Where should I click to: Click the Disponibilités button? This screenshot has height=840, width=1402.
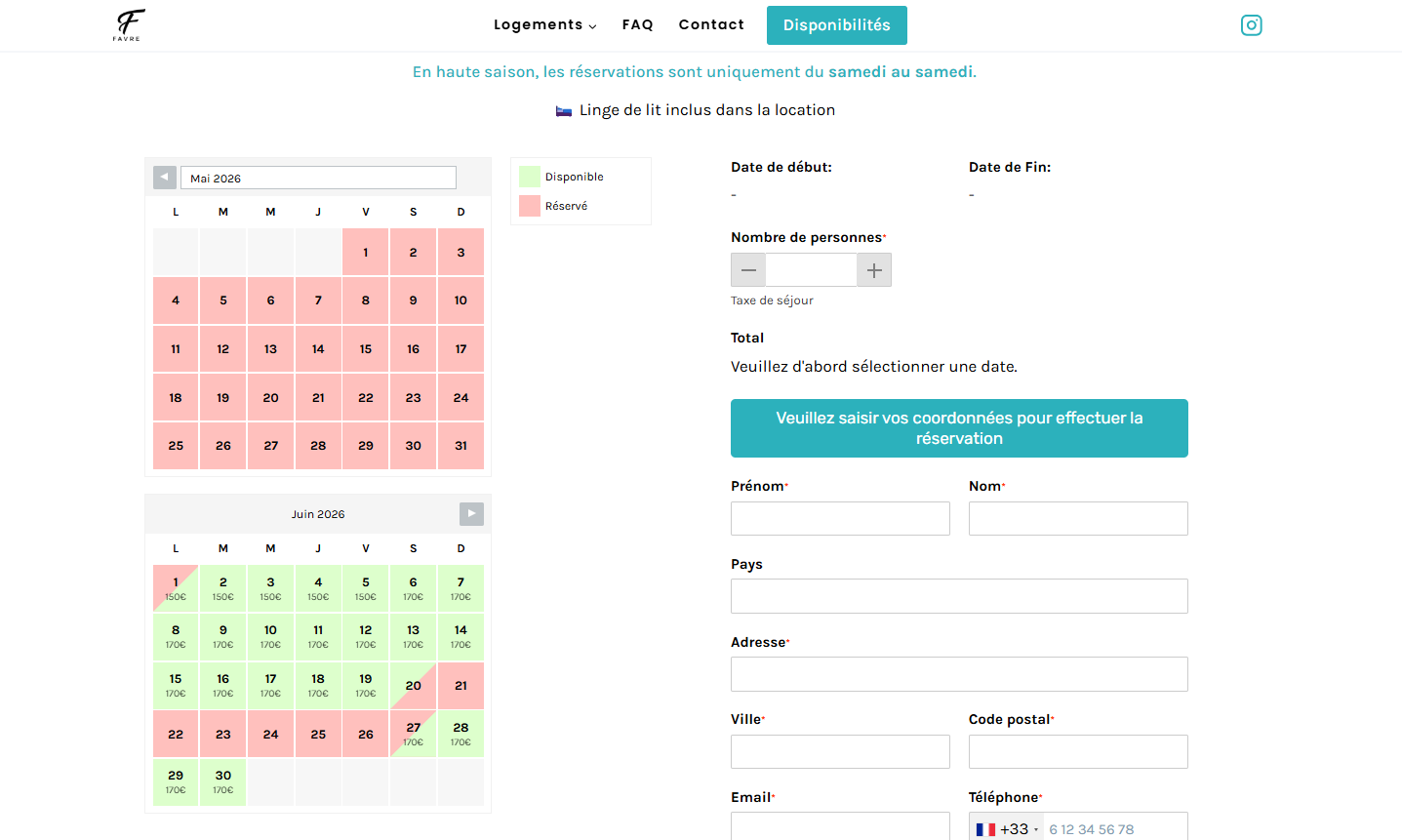(x=836, y=25)
